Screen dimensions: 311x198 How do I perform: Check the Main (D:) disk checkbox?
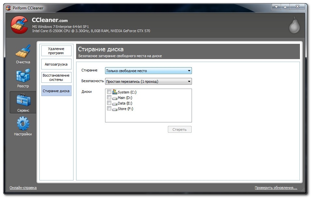pos(109,97)
